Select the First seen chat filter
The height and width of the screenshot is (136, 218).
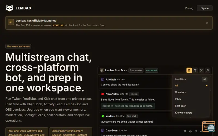click(191, 106)
